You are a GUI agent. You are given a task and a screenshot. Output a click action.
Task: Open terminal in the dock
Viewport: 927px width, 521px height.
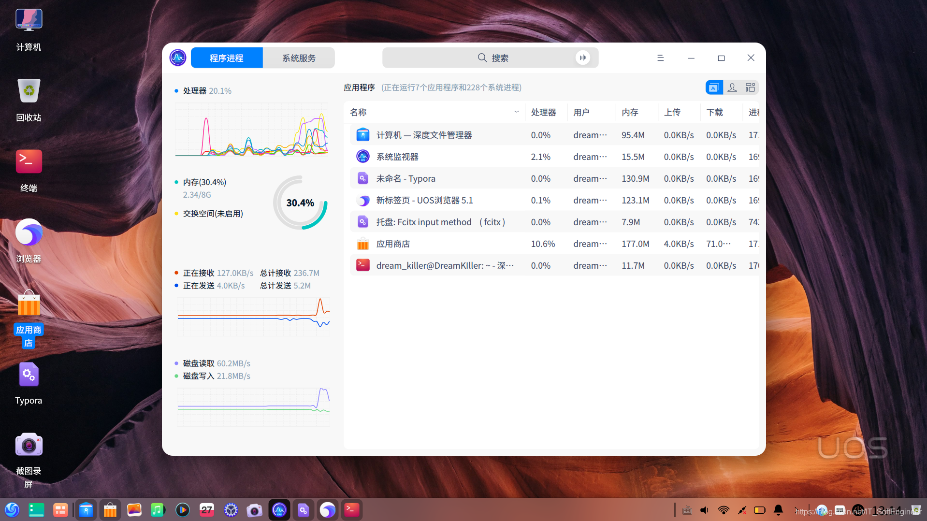[352, 510]
